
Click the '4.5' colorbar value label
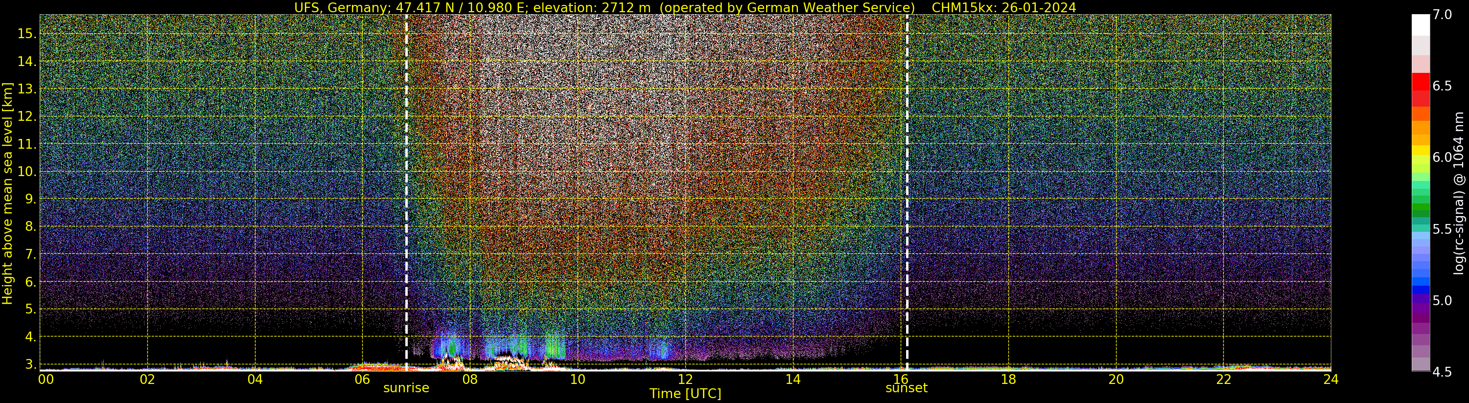[x=1442, y=372]
